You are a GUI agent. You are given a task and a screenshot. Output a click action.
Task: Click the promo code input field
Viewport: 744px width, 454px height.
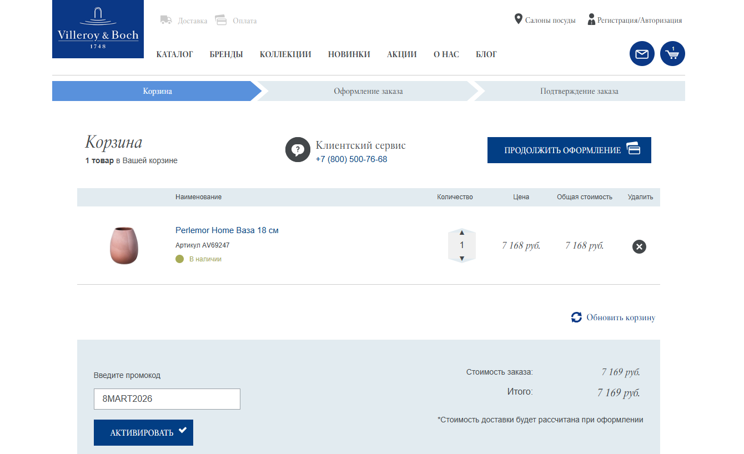pos(167,398)
